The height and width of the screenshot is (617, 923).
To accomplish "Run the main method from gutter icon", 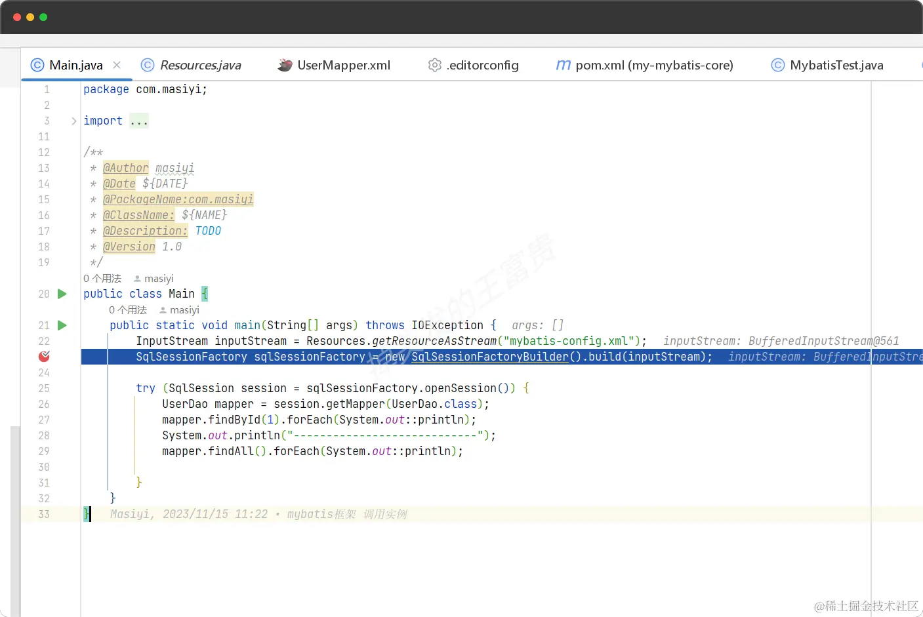I will (62, 325).
